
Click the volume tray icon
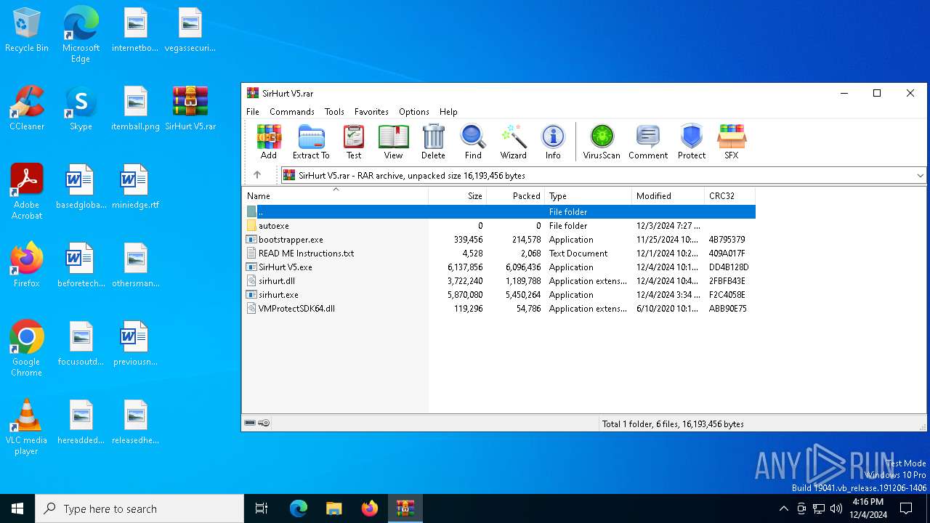coord(836,508)
